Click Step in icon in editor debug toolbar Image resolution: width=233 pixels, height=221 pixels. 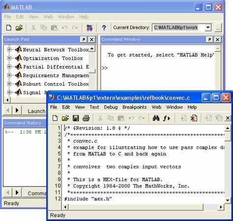pyautogui.click(x=219, y=118)
